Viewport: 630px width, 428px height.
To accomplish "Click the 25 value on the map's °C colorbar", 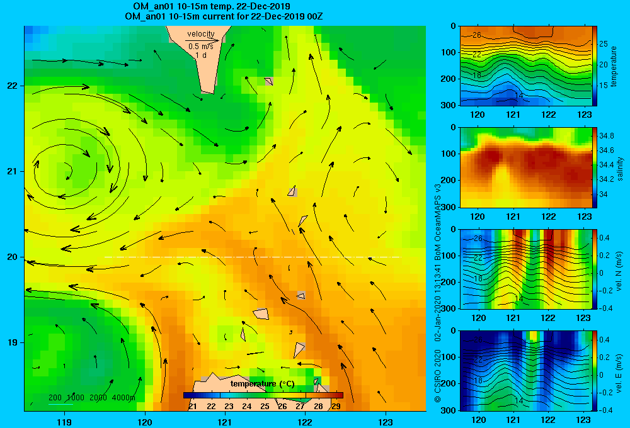I will (265, 407).
